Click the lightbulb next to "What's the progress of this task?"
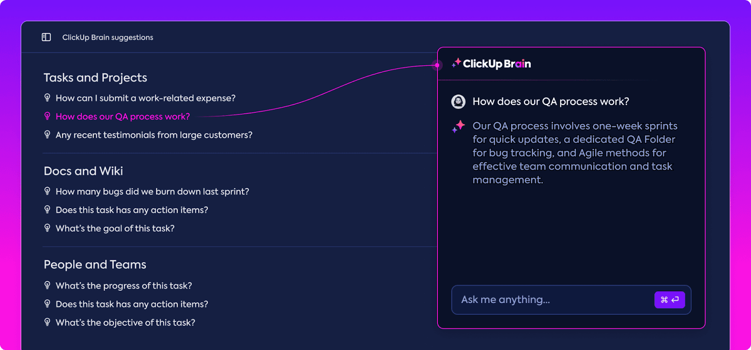This screenshot has height=350, width=751. tap(47, 285)
